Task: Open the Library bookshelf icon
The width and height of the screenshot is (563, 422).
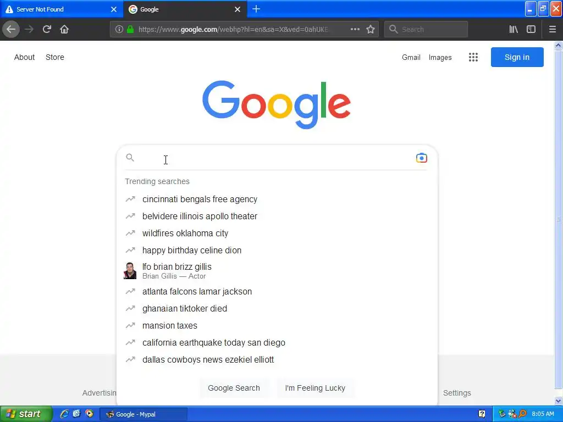Action: pyautogui.click(x=514, y=30)
